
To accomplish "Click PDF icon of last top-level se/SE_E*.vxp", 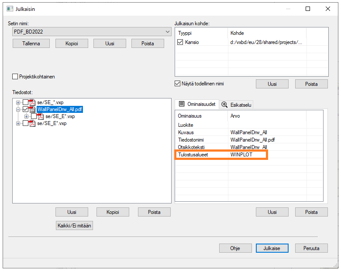I will coord(32,123).
